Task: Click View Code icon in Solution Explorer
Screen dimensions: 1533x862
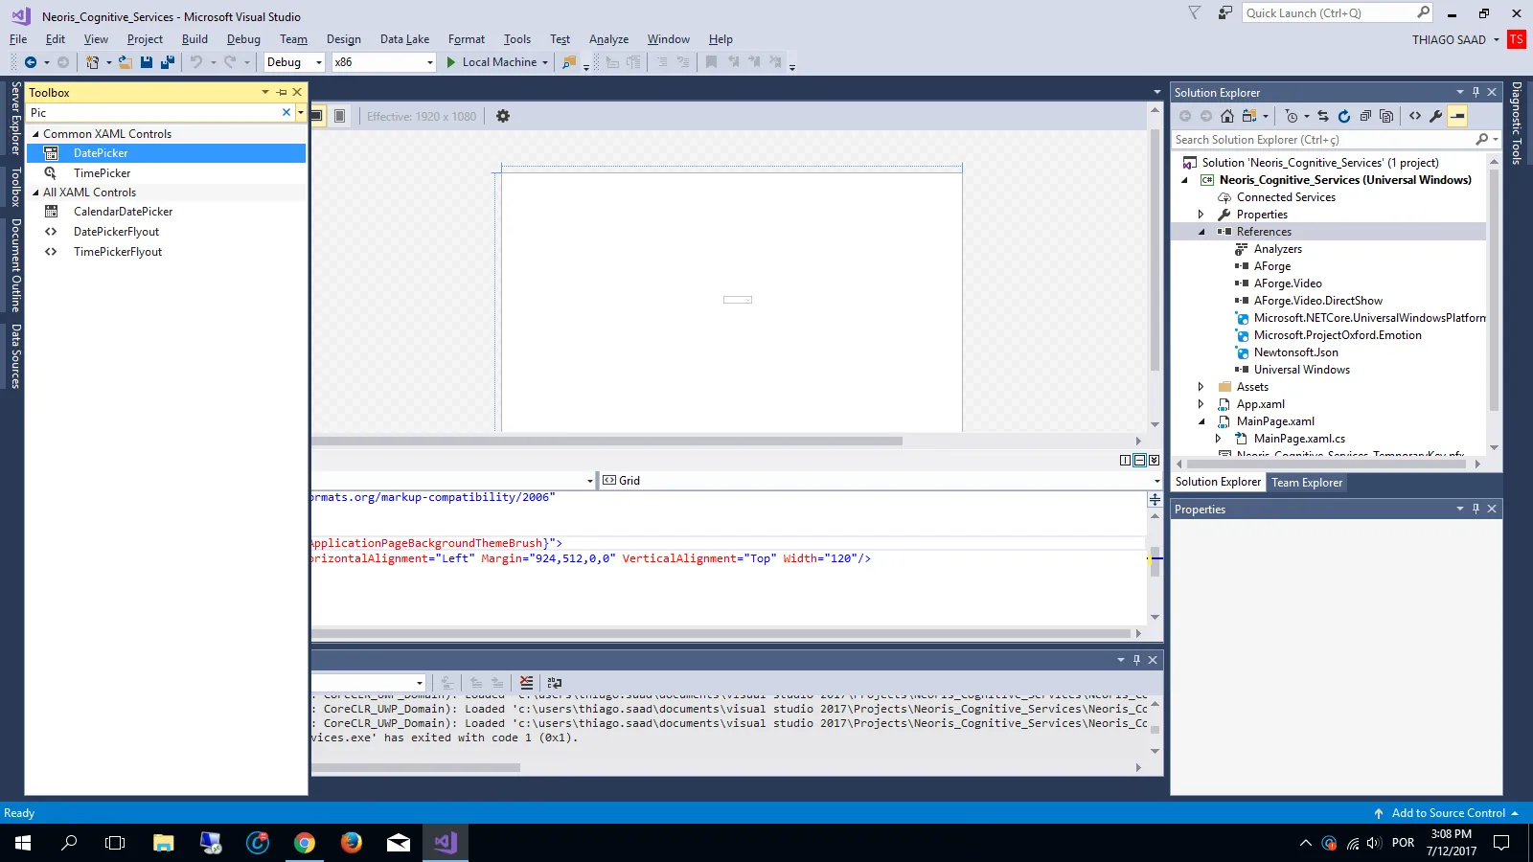Action: click(1415, 116)
